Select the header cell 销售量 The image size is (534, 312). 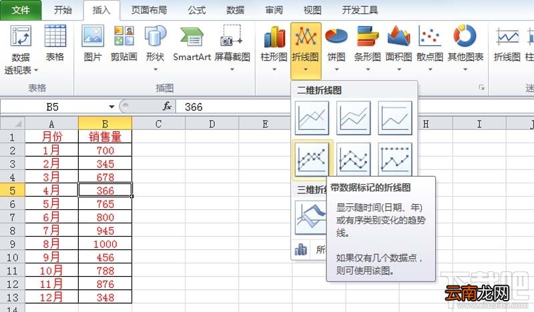[x=105, y=137]
